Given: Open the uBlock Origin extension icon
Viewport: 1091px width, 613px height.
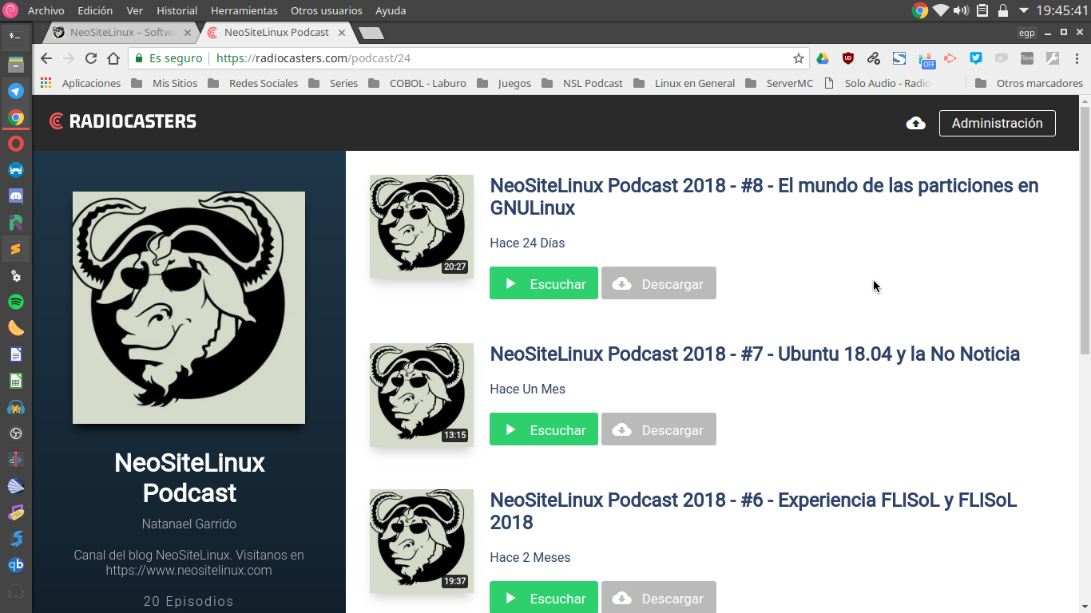Looking at the screenshot, I should pos(848,58).
